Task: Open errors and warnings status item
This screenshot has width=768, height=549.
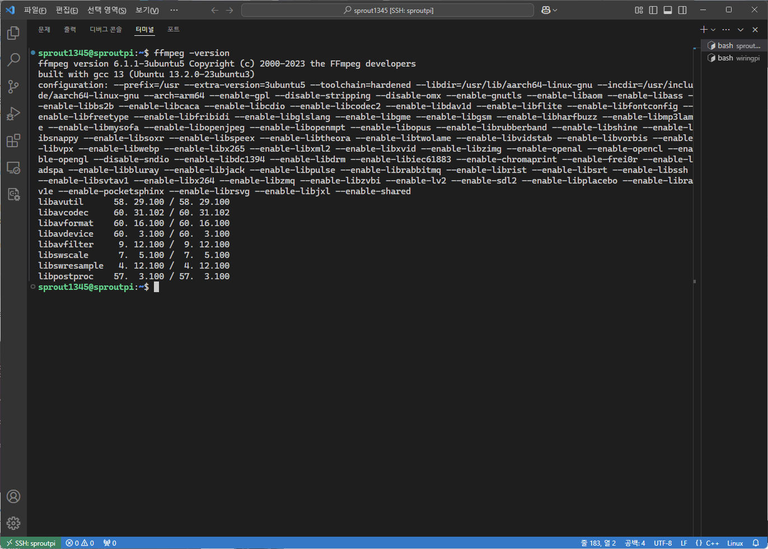Action: (80, 543)
